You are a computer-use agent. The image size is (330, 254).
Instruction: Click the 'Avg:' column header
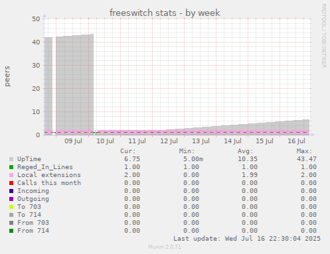(246, 151)
